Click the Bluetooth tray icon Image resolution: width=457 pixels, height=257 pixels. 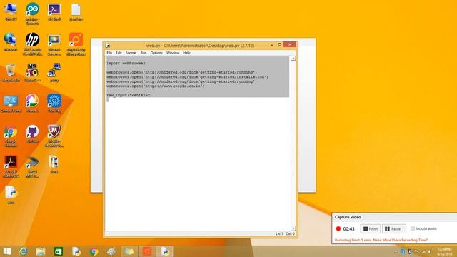point(409,251)
